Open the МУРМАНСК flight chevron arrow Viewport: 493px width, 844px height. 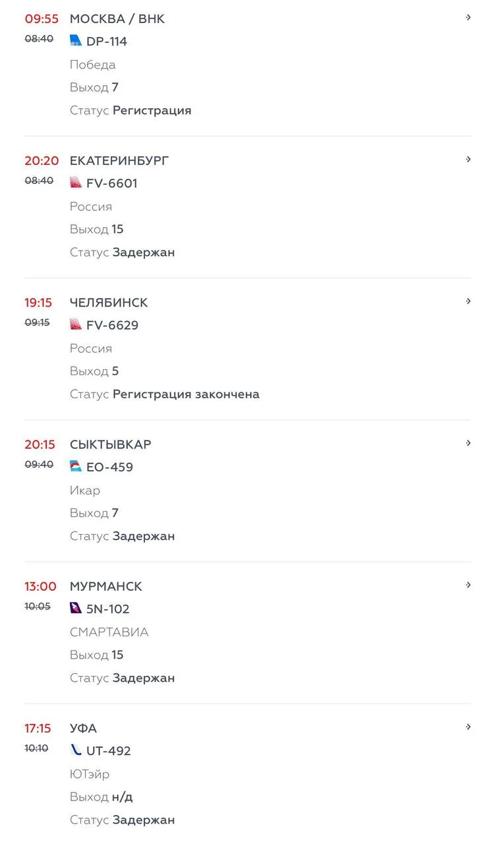coord(468,585)
